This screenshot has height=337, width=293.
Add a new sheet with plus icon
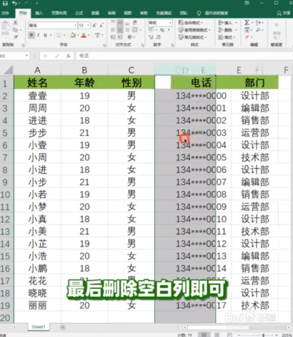[x=63, y=327]
